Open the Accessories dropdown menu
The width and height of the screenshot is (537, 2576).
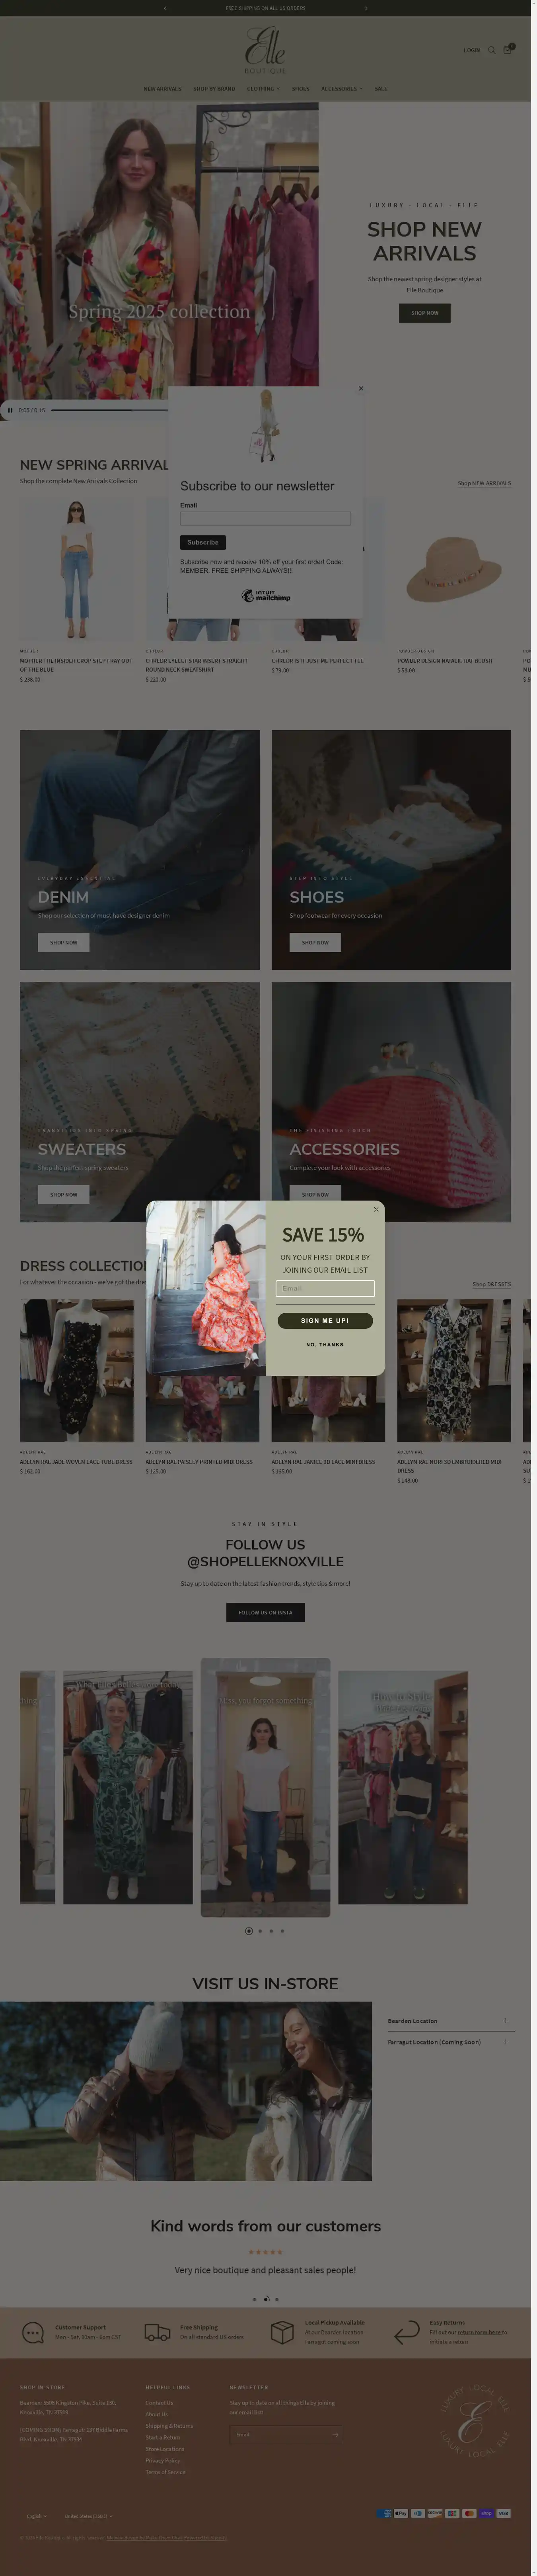click(x=341, y=89)
